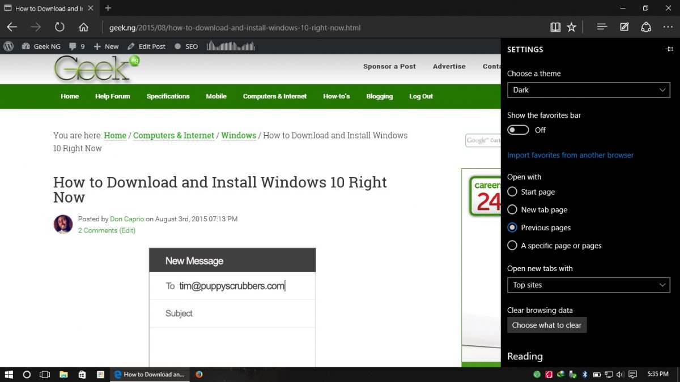Open Mobile in site navigation
Screen dimensions: 680x382
coord(216,96)
